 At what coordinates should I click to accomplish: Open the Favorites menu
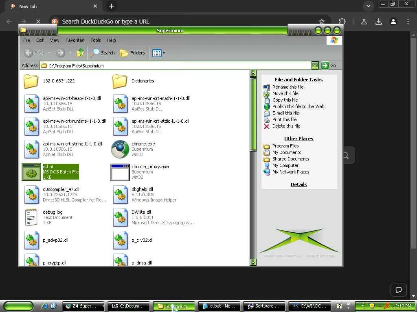75,40
